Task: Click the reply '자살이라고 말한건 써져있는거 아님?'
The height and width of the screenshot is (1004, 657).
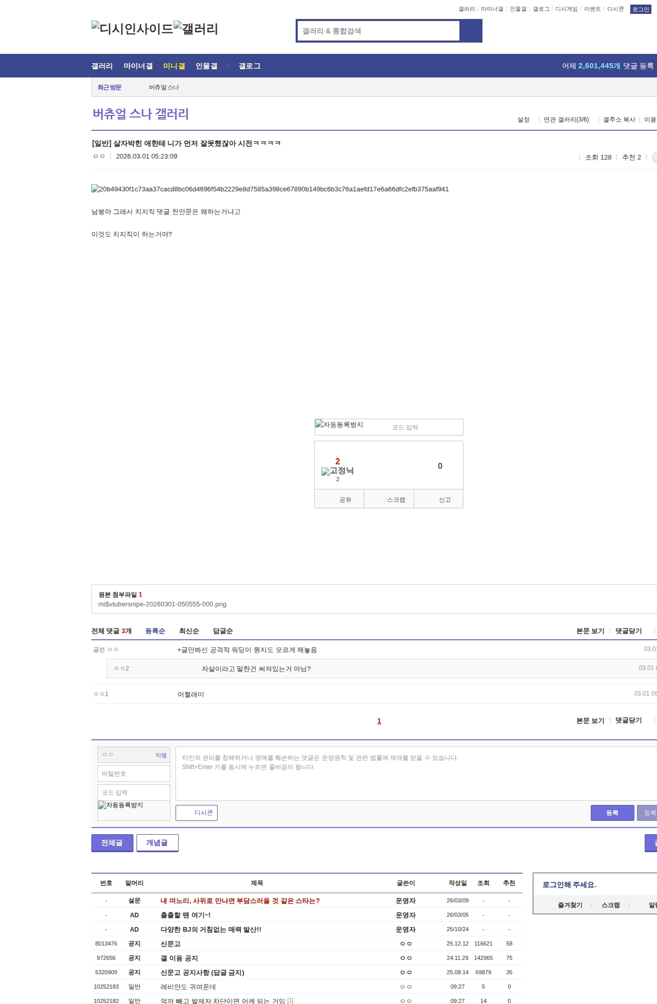Action: tap(256, 668)
